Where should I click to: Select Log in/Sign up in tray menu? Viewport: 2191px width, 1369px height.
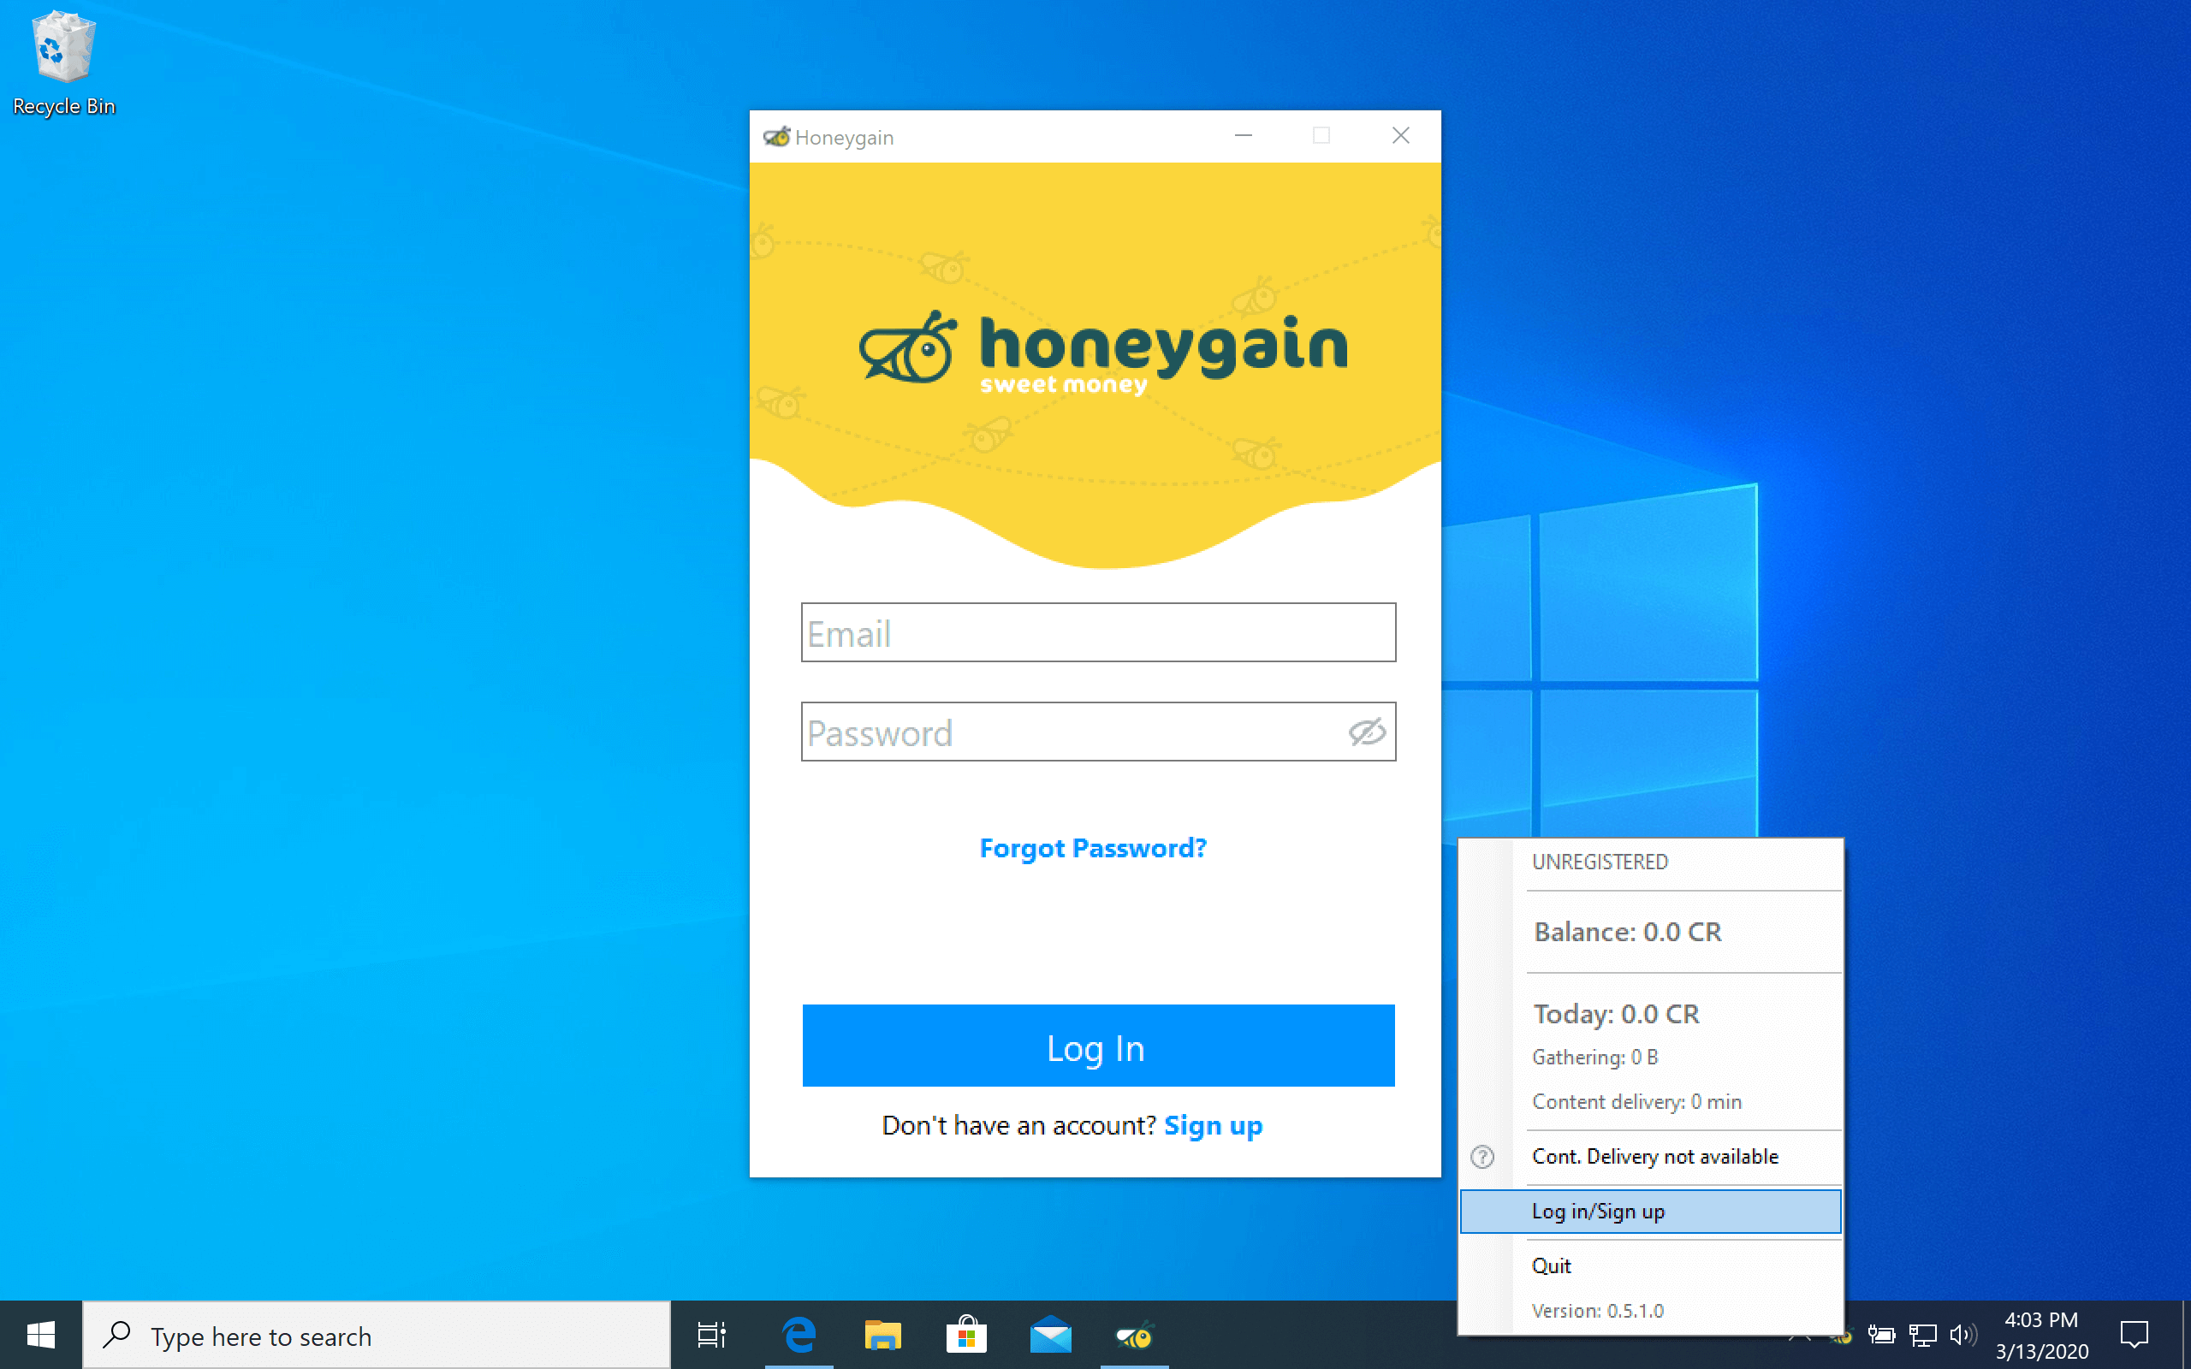(x=1650, y=1212)
